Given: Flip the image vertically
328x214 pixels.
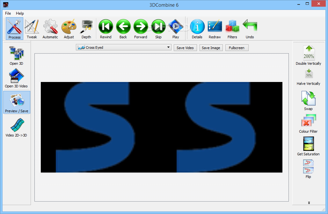Looking at the screenshot, I should [308, 169].
